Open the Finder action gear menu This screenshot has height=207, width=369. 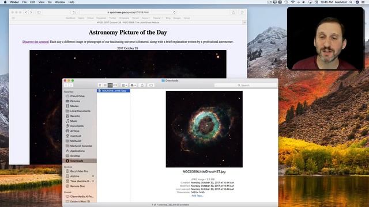pyautogui.click(x=133, y=85)
